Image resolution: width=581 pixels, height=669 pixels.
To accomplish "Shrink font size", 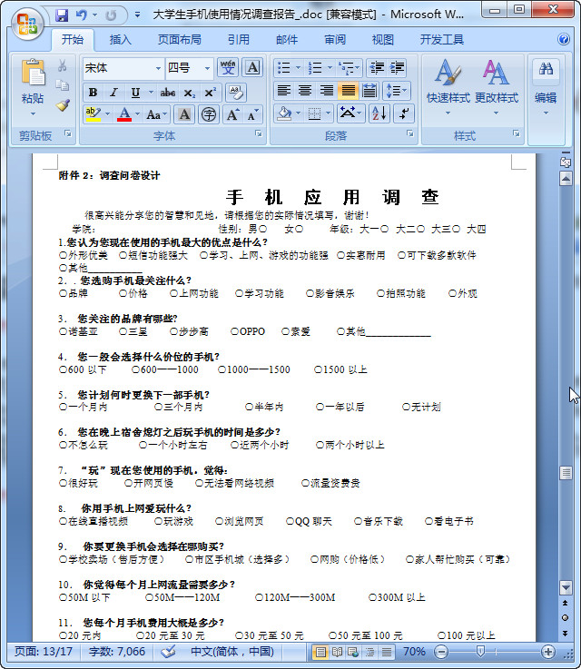I will pyautogui.click(x=252, y=114).
